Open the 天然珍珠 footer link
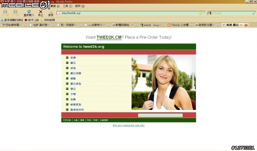257x151 pixels. pos(67,120)
